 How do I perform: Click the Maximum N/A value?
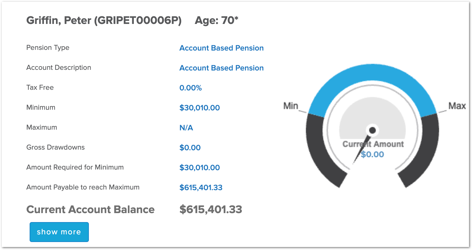point(186,128)
